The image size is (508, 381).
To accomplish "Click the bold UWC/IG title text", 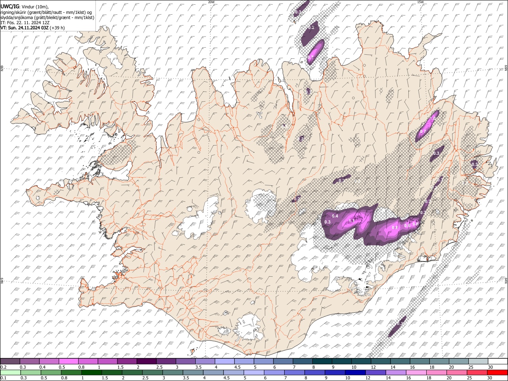I will tap(10, 6).
